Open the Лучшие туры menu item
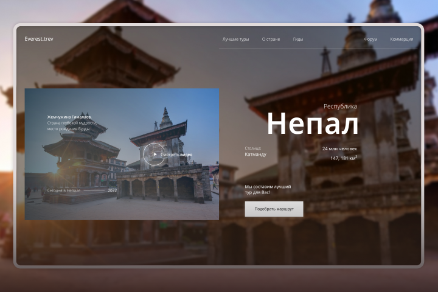The height and width of the screenshot is (292, 438). 235,39
